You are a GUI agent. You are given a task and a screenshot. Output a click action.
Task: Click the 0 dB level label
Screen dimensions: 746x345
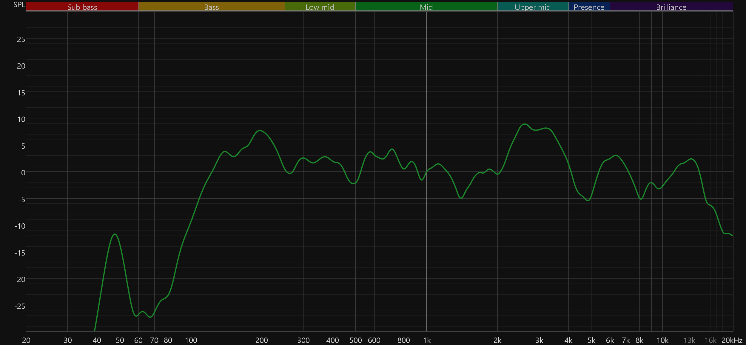23,173
